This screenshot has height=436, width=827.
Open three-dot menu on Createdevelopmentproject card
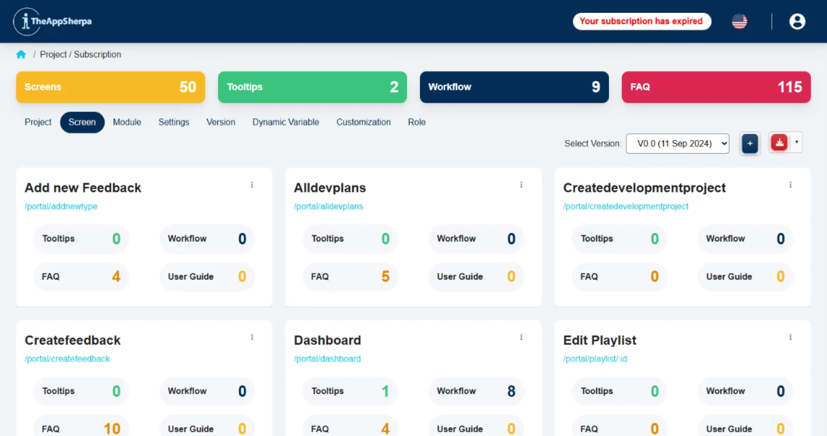coord(790,185)
